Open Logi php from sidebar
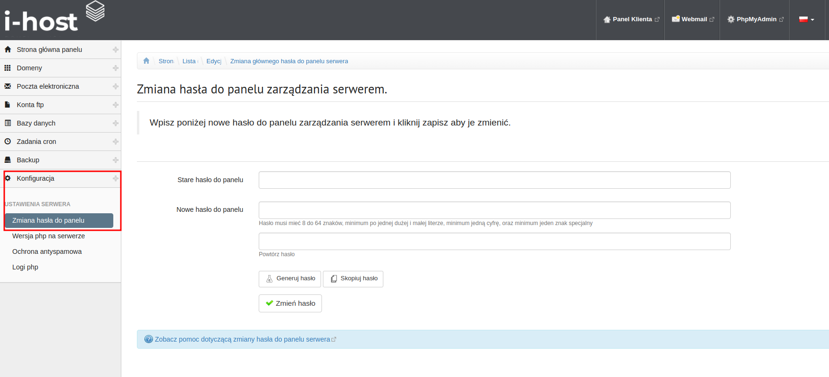 pyautogui.click(x=25, y=267)
